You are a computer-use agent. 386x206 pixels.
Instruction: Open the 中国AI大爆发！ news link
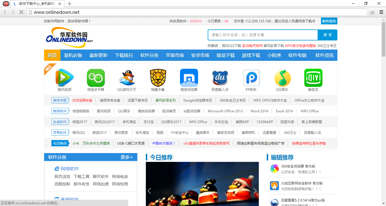(164, 143)
